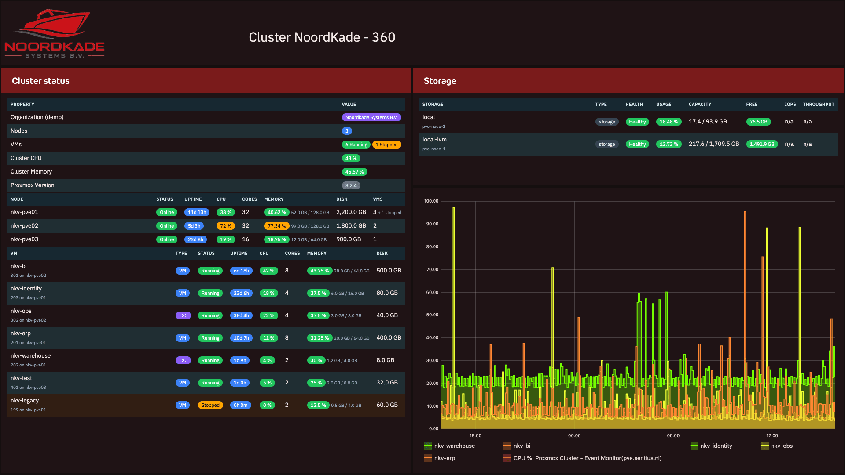This screenshot has width=845, height=475.
Task: Click the Stopped status badge for nkv-legacy
Action: pos(210,405)
